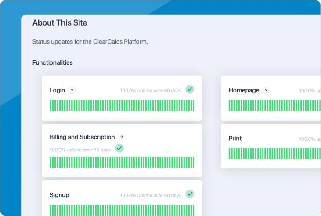Click the Login uptime bar chart
Image resolution: width=321 pixels, height=216 pixels.
(122, 106)
